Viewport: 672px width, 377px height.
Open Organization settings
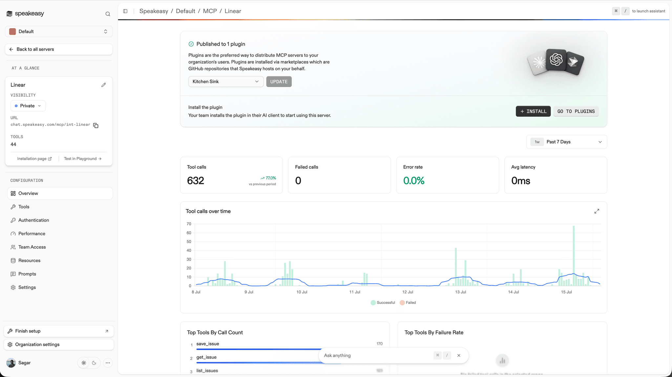tap(59, 345)
